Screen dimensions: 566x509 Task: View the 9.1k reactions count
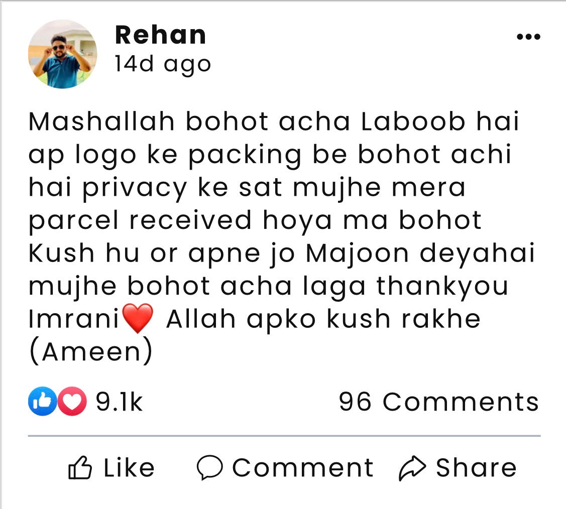119,403
